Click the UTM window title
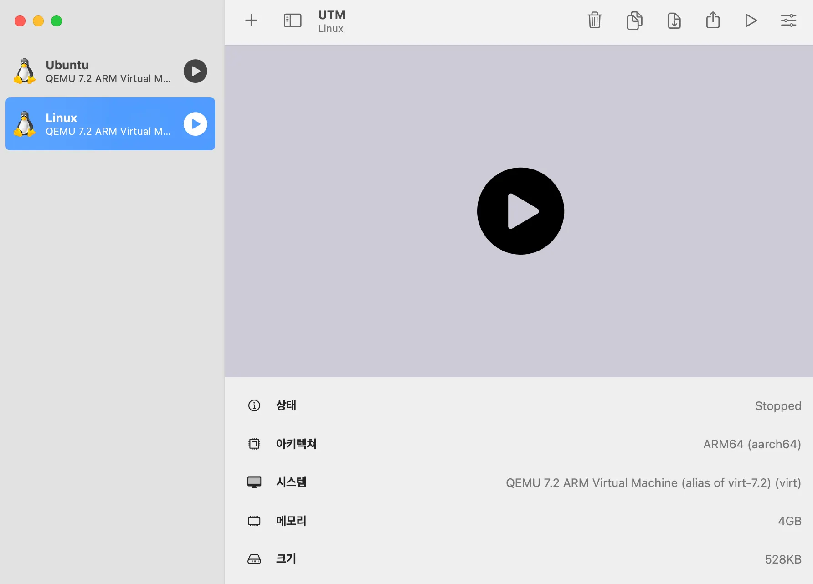This screenshot has width=813, height=584. [332, 15]
